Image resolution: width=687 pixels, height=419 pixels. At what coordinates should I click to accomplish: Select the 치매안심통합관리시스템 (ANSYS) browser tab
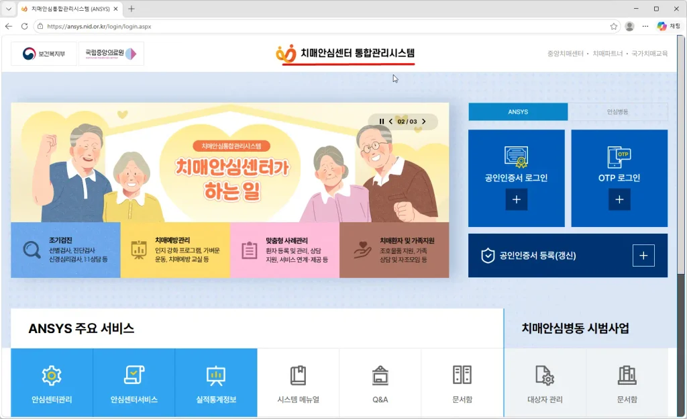point(70,9)
